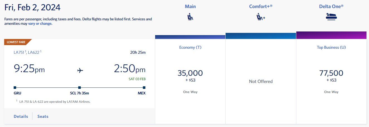Click the GRU origin marker on route line

click(x=15, y=87)
